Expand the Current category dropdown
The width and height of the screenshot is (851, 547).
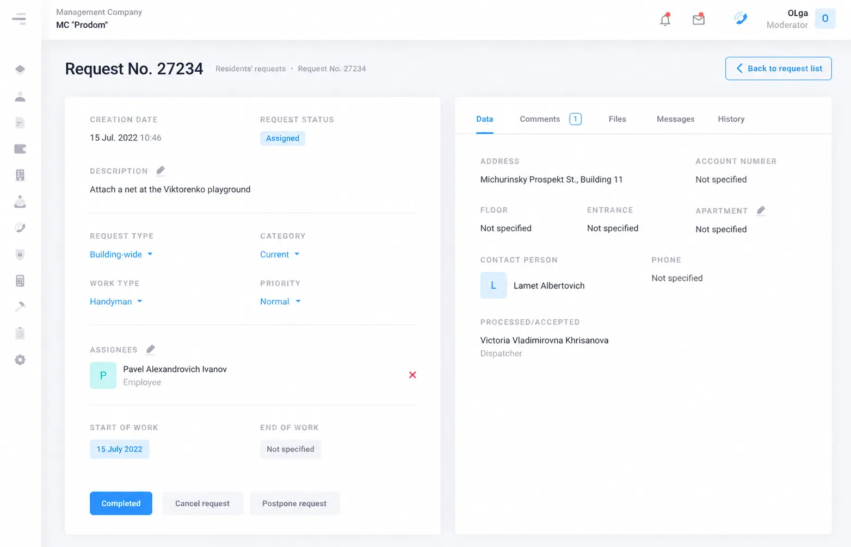pos(280,254)
